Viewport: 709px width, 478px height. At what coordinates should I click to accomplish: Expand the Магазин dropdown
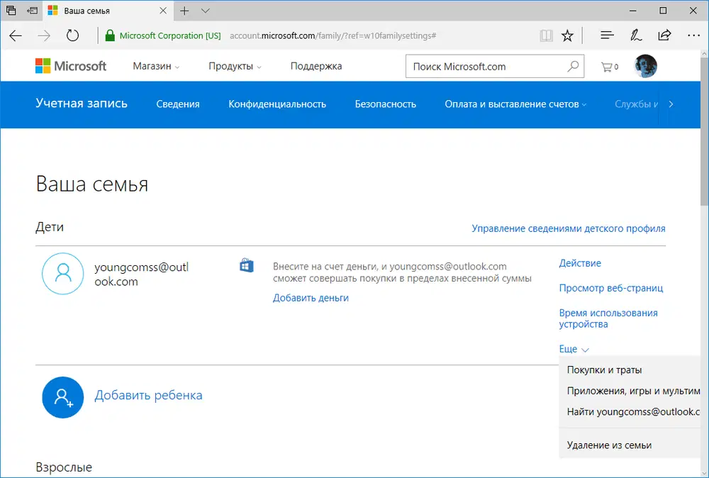tap(156, 66)
